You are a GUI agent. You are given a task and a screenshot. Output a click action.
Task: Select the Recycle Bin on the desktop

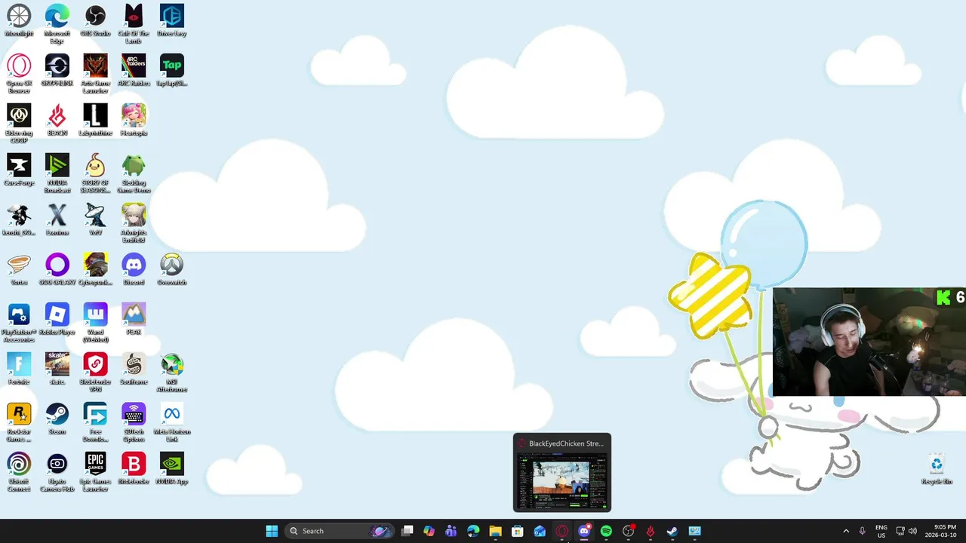click(x=937, y=468)
